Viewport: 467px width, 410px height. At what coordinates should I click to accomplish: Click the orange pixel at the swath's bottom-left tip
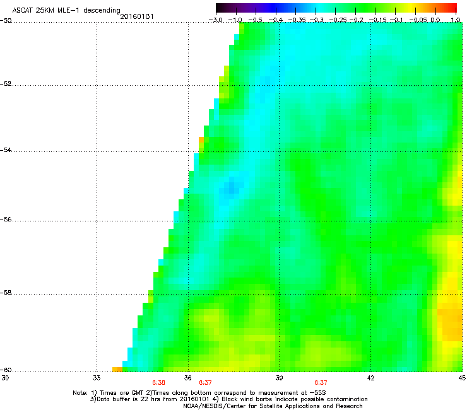click(x=117, y=370)
